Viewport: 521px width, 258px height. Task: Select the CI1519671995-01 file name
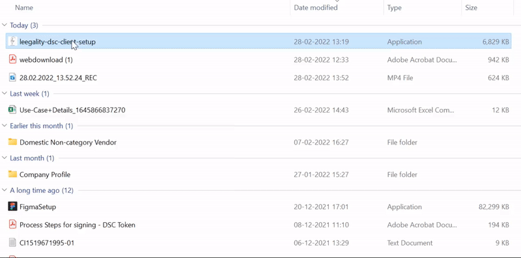coord(47,243)
